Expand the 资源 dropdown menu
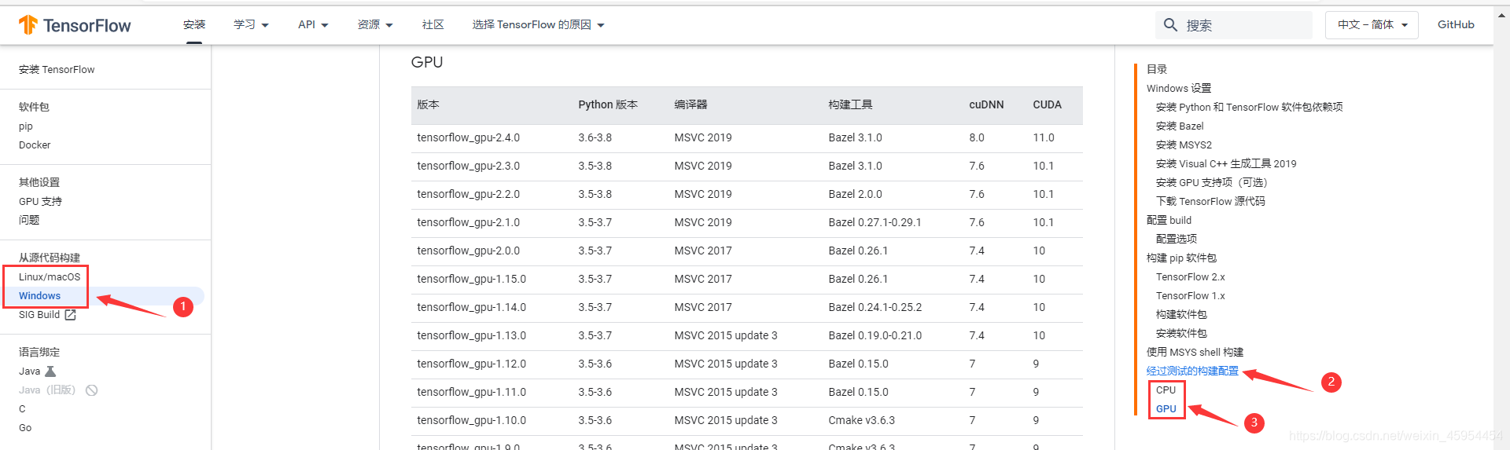This screenshot has height=450, width=1510. (x=375, y=25)
